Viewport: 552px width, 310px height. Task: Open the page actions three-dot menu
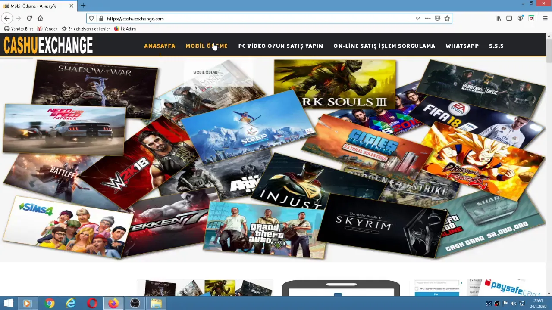[x=428, y=19]
